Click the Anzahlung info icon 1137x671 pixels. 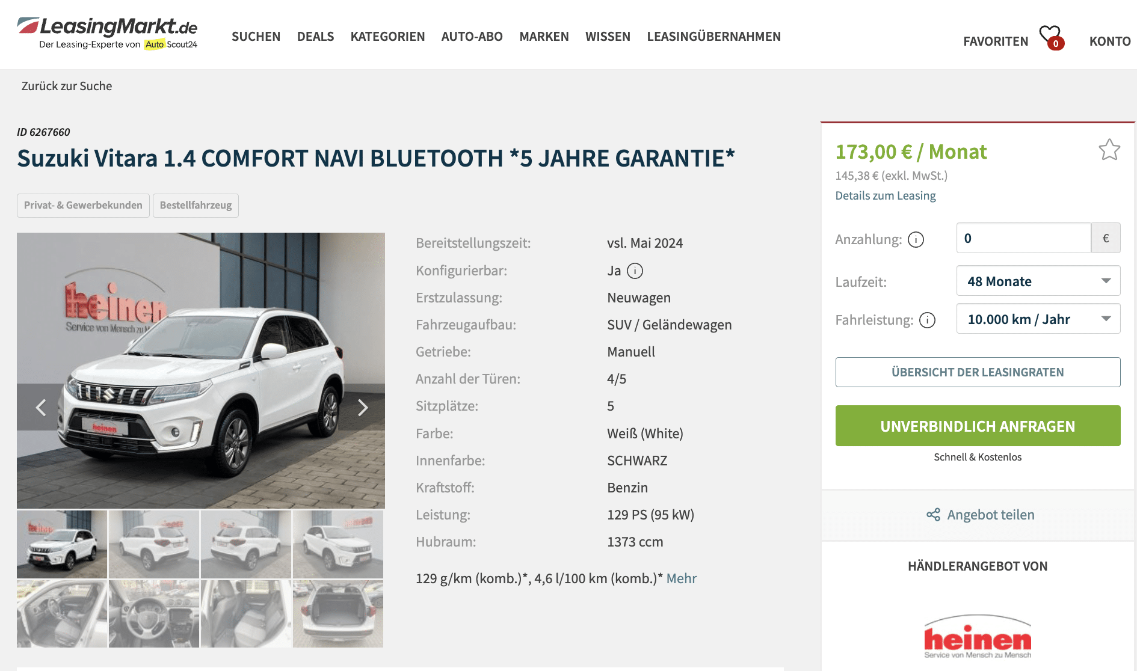point(916,240)
